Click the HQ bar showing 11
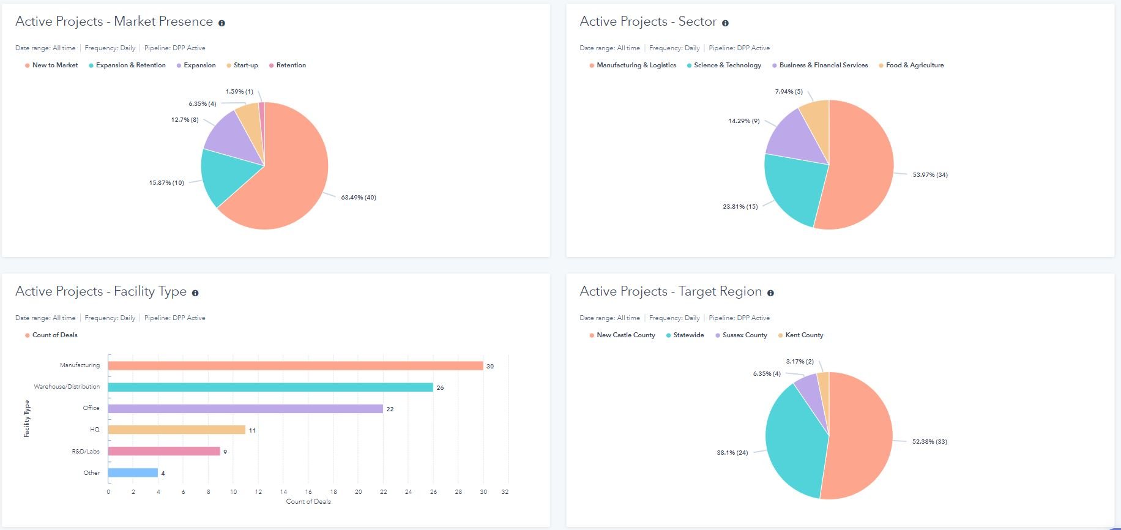This screenshot has width=1121, height=530. coord(177,430)
